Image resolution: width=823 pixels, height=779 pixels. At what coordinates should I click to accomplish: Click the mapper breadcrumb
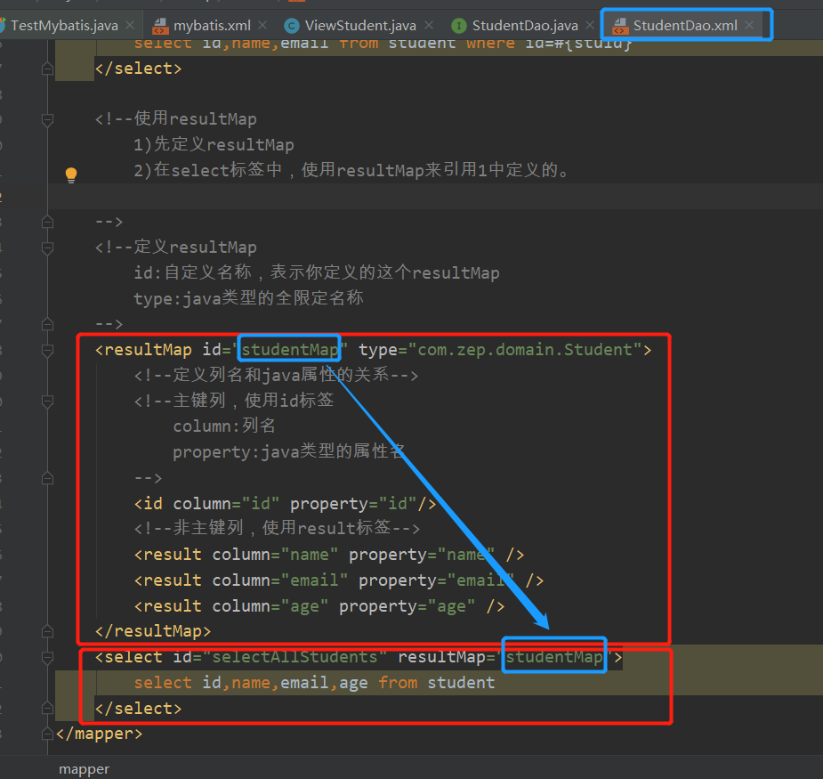(x=84, y=769)
